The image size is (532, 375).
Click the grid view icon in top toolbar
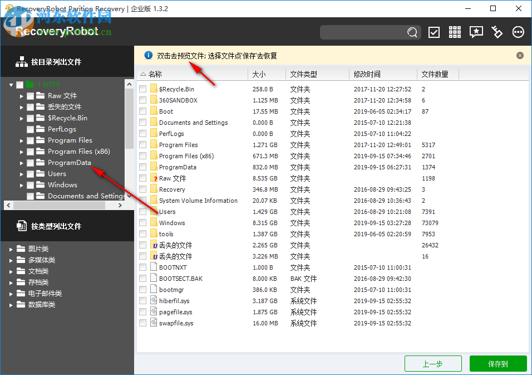455,32
